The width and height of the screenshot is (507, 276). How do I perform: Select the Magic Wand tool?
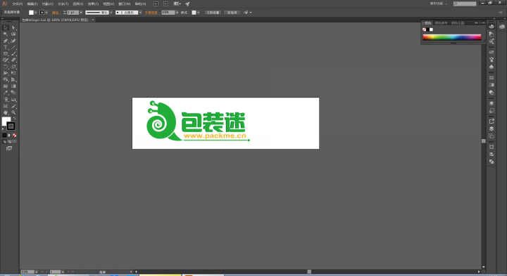(6, 34)
